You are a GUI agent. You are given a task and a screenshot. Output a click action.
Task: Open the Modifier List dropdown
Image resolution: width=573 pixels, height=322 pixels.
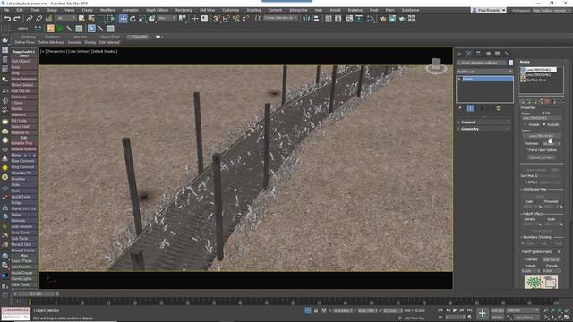point(484,72)
